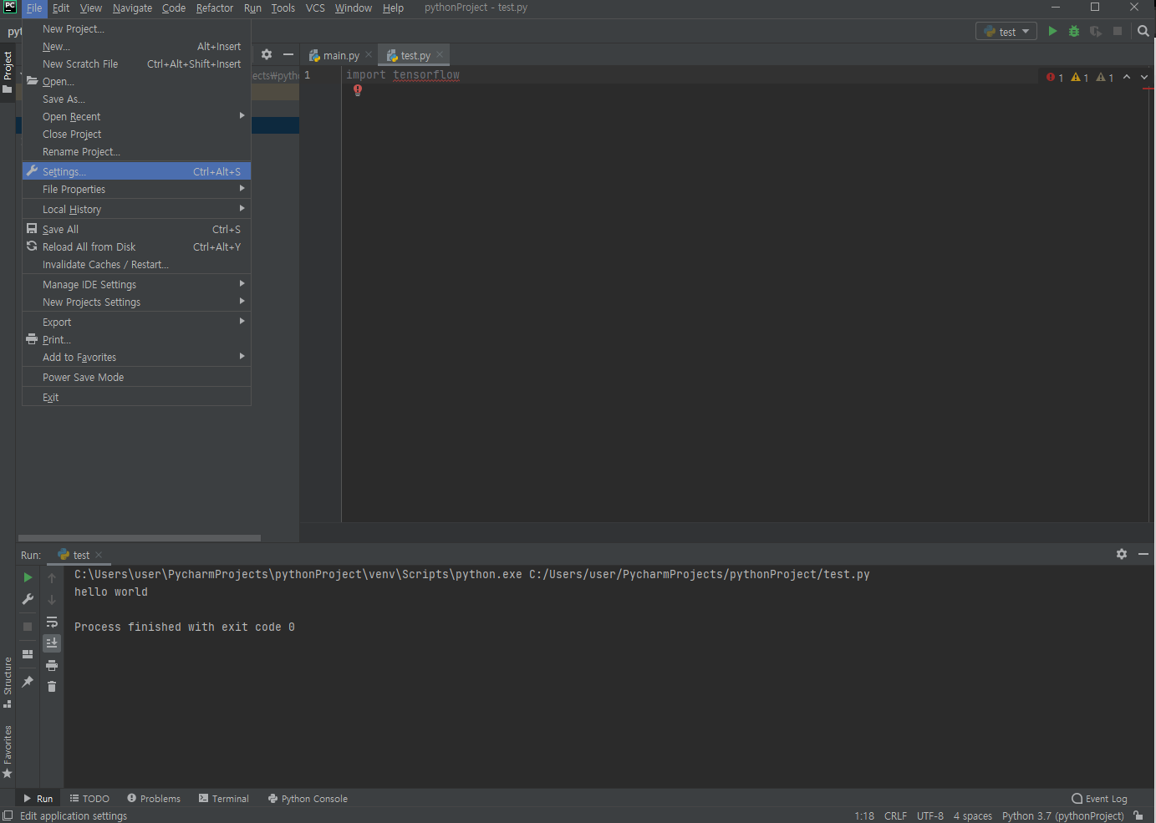
Task: Go to previous highlighted error arrow
Action: click(1127, 77)
